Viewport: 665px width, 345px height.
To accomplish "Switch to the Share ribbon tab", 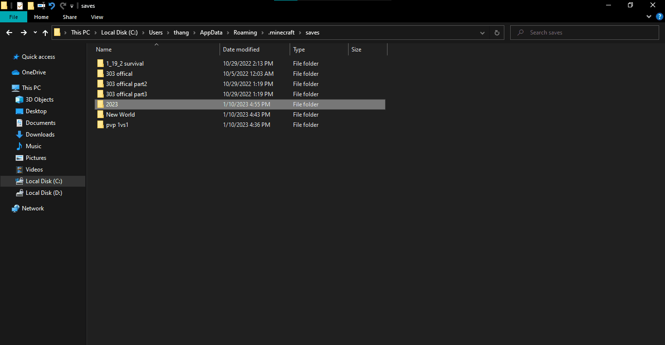I will pos(70,17).
